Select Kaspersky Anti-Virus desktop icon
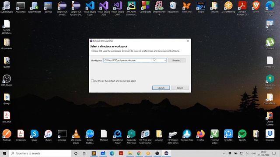This screenshot has width=280, height=157. [131, 137]
